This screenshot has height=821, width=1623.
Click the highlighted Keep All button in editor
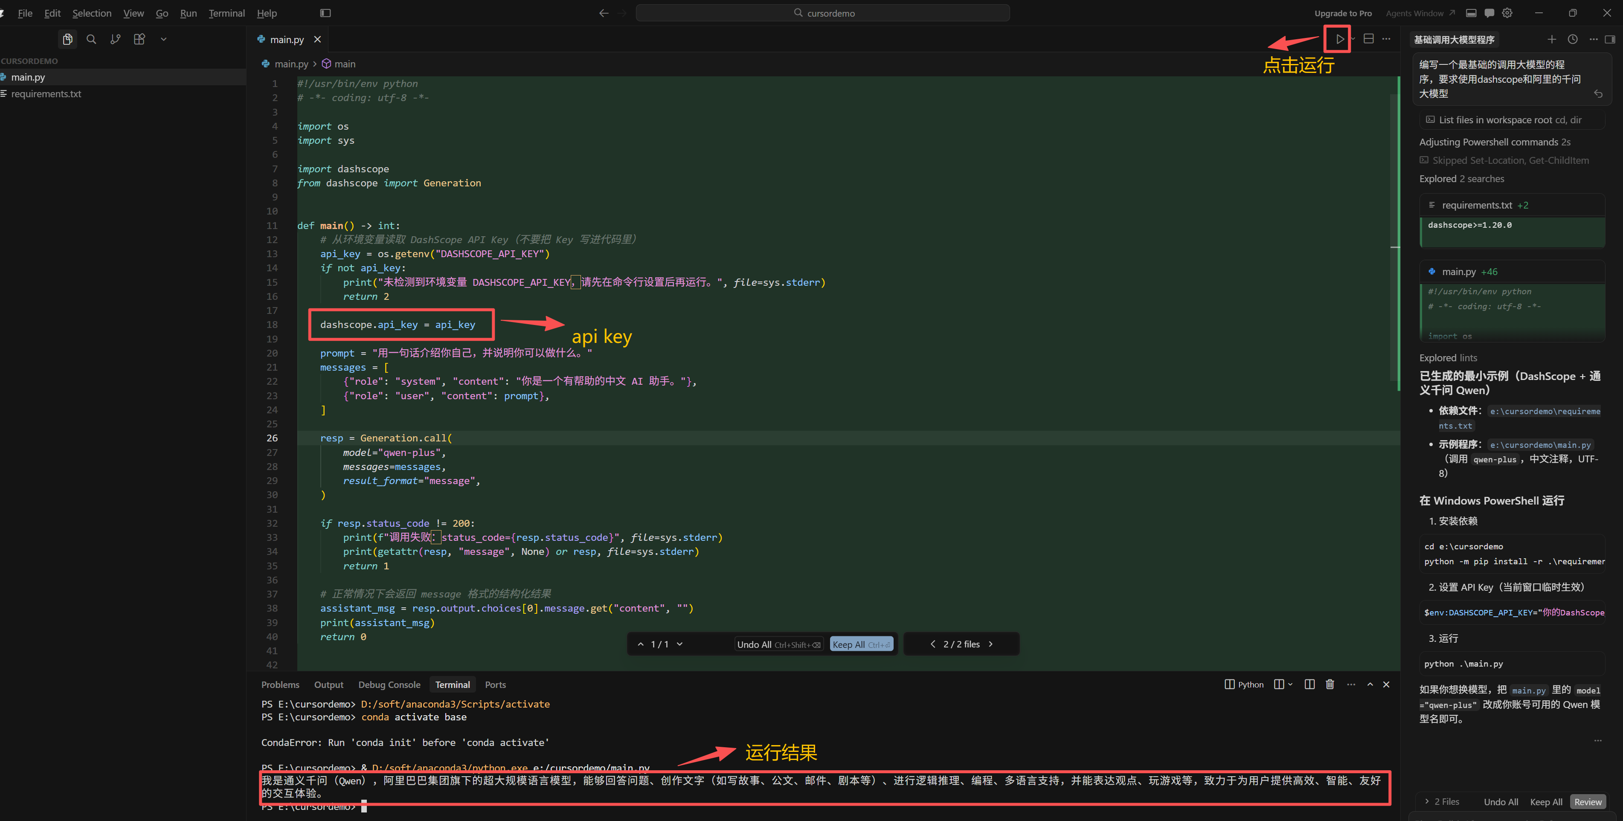[861, 644]
